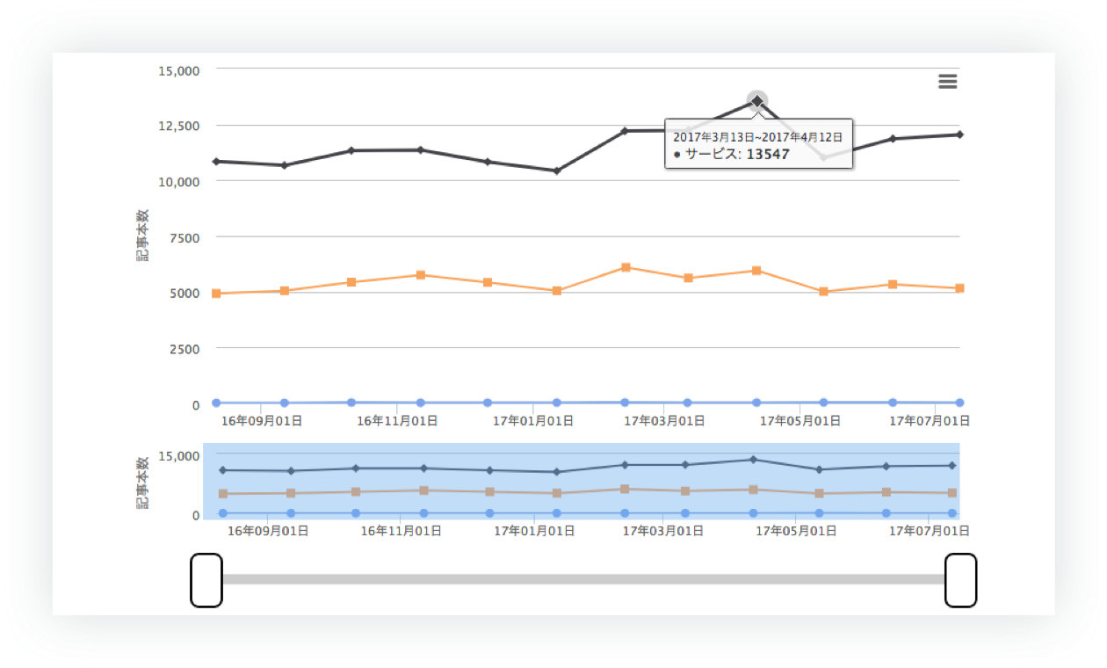The image size is (1107, 668).
Task: Click the 7500 y-axis label
Action: 185,237
